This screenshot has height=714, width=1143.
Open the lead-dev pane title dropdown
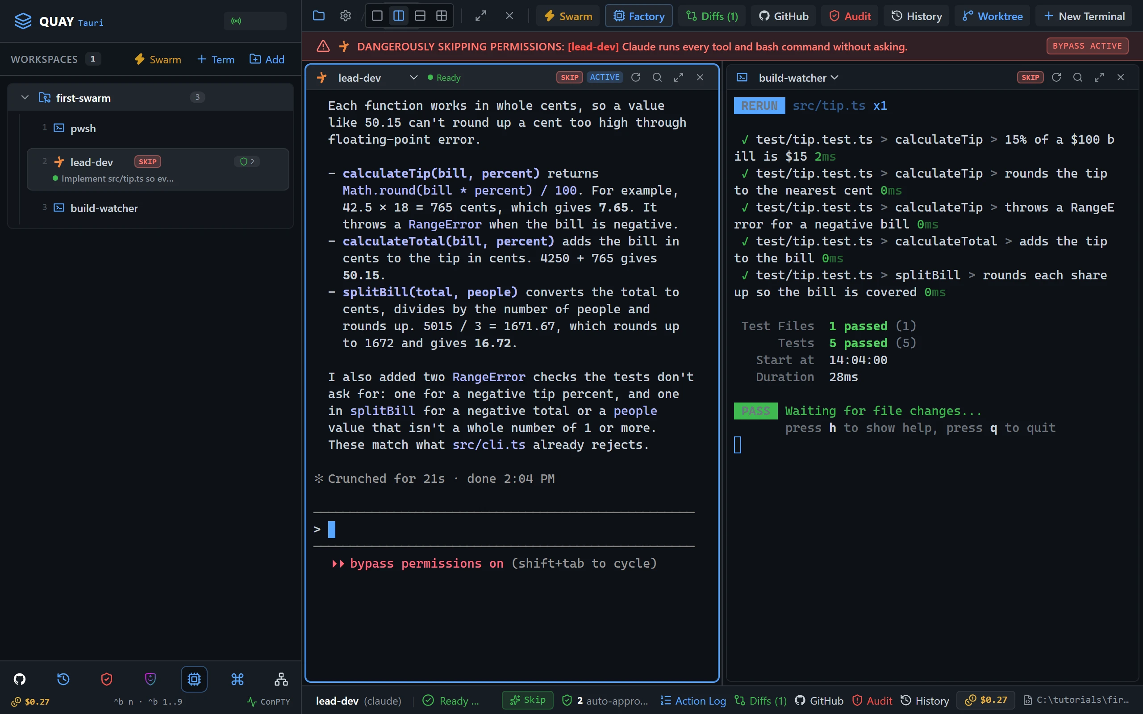pos(413,78)
